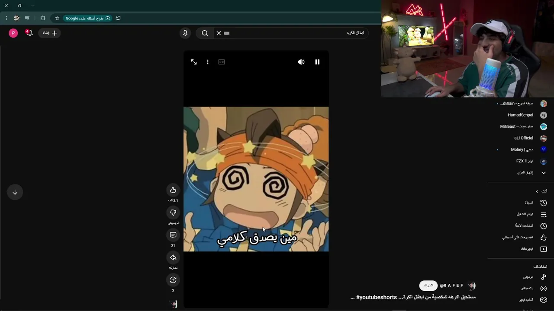Viewport: 554px width, 311px height.
Task: Restore the browser window size
Action: (19, 6)
